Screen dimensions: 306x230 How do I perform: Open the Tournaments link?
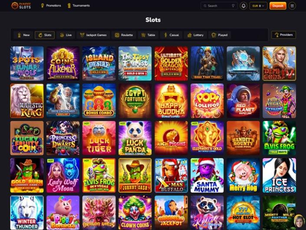point(79,6)
